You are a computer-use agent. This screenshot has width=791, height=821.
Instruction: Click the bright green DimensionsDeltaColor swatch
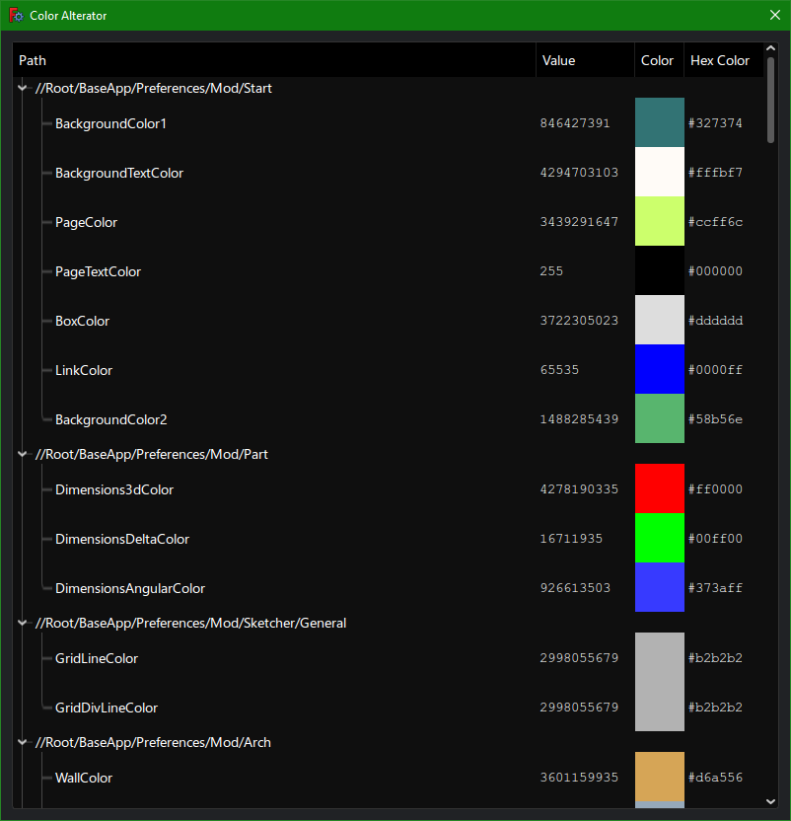pos(659,538)
